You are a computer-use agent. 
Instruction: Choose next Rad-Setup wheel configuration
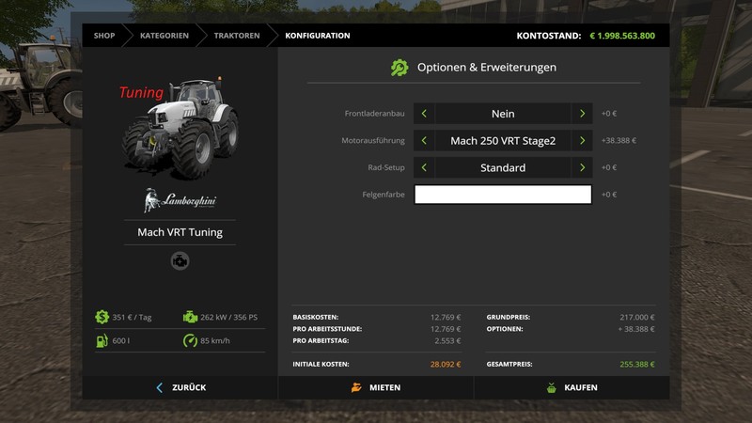click(583, 168)
